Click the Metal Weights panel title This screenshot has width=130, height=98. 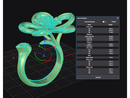(82, 18)
